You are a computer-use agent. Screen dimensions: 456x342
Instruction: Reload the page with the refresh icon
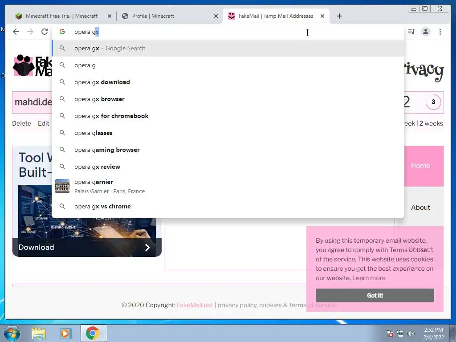click(x=45, y=32)
